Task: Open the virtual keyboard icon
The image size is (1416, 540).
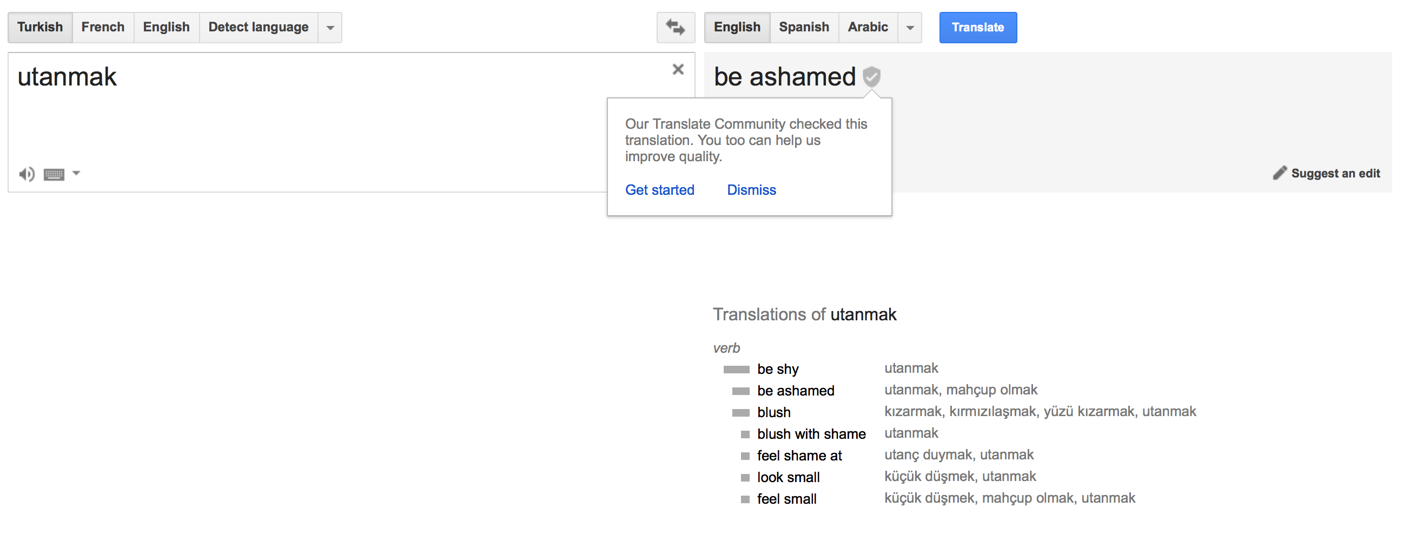Action: (x=54, y=174)
